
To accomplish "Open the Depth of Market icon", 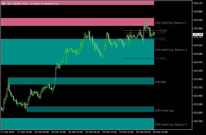I will 10,4.
